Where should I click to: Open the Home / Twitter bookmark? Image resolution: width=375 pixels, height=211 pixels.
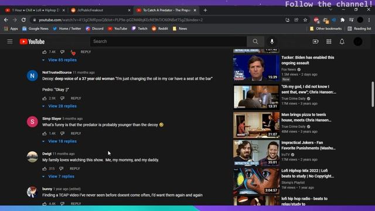tap(67, 29)
